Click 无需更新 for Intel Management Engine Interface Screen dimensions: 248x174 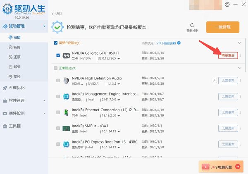click(228, 96)
